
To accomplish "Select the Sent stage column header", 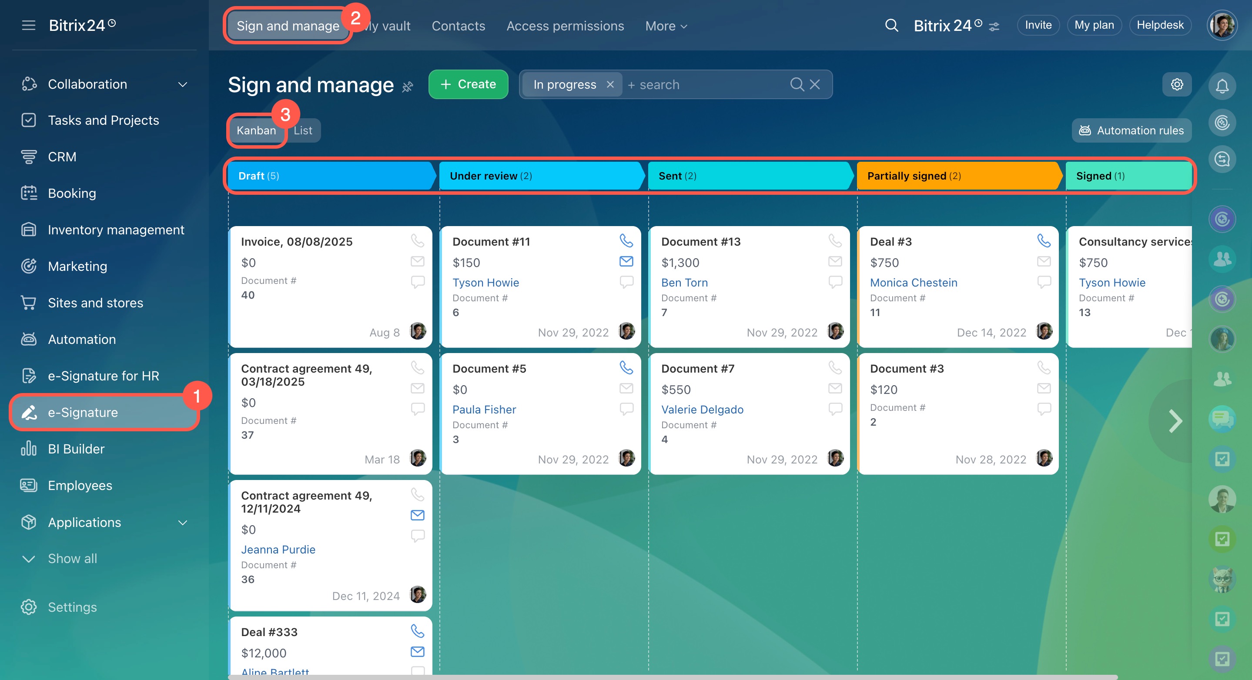I will (x=750, y=176).
